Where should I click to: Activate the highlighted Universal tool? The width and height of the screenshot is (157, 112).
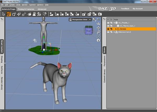[x=9, y=14]
